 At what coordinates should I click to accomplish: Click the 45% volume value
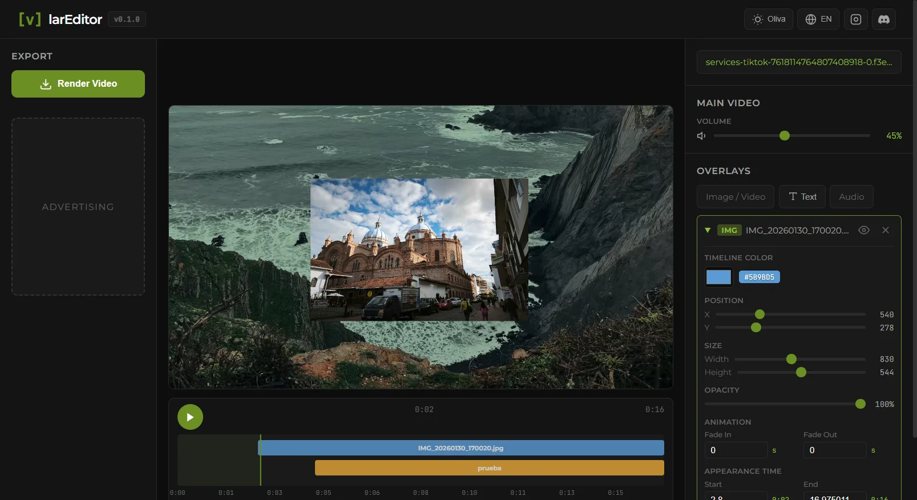point(894,136)
